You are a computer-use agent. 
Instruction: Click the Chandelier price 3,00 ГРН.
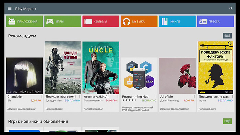tap(36, 101)
